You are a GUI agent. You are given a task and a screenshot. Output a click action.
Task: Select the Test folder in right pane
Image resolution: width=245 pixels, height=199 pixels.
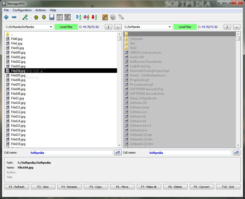tap(180, 43)
